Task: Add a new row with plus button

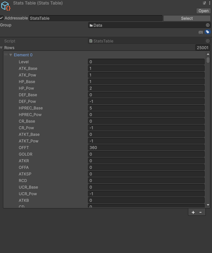Action: coord(193,212)
